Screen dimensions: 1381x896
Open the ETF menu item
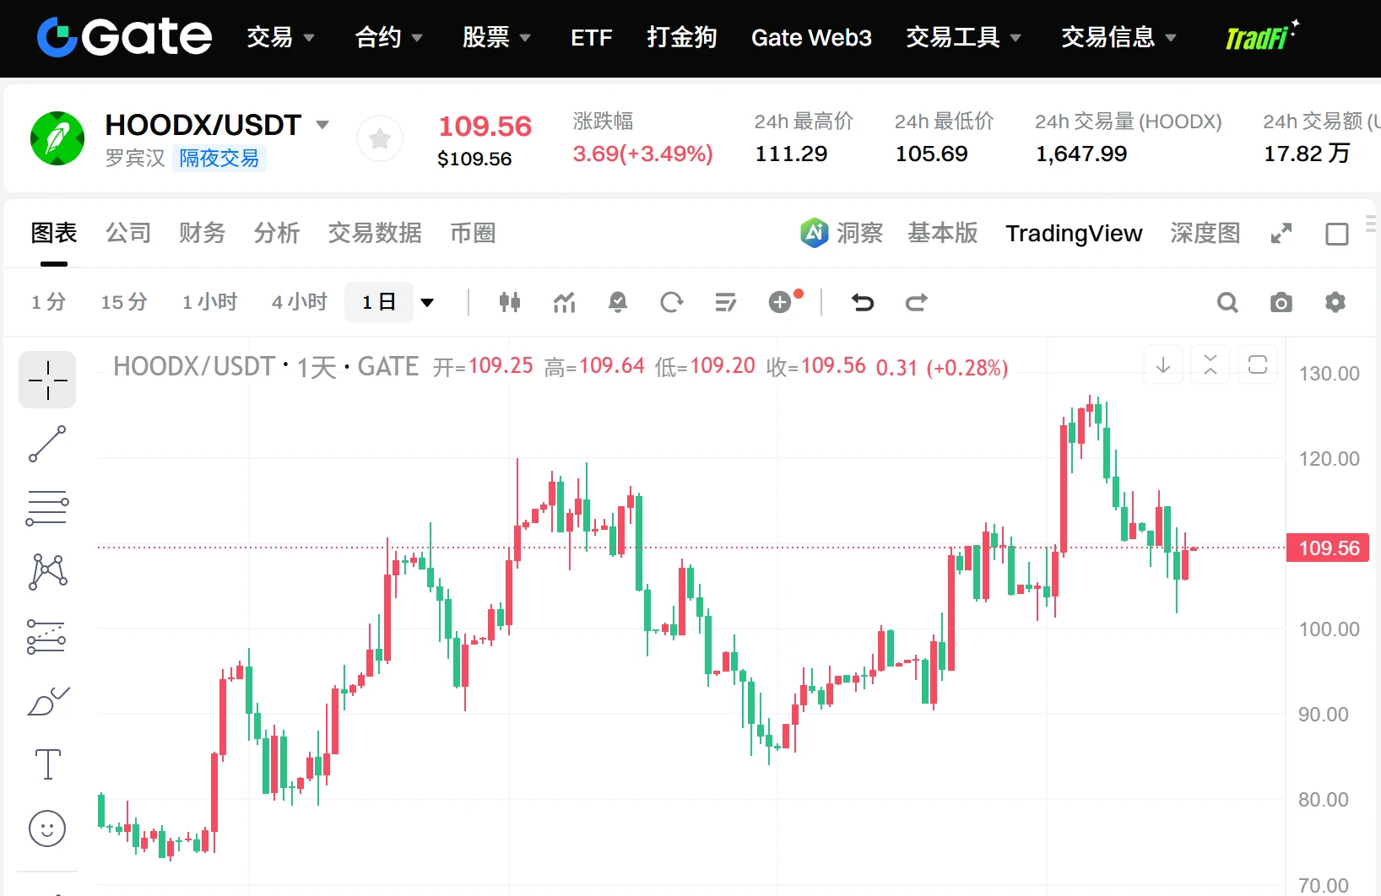click(x=591, y=37)
